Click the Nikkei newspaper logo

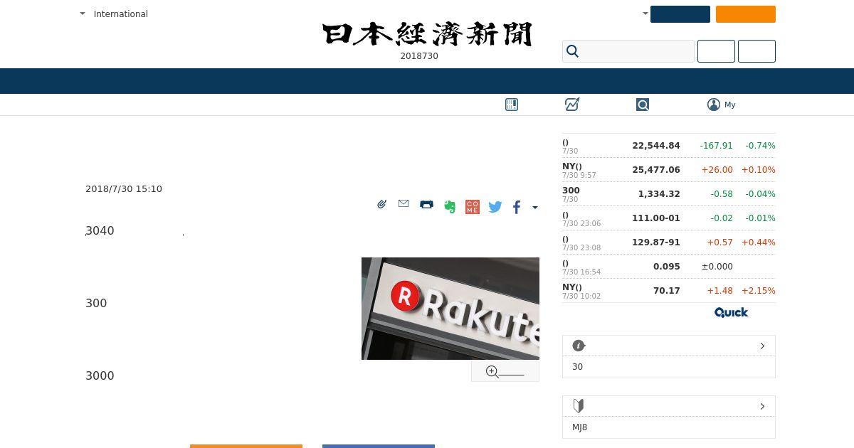coord(427,34)
